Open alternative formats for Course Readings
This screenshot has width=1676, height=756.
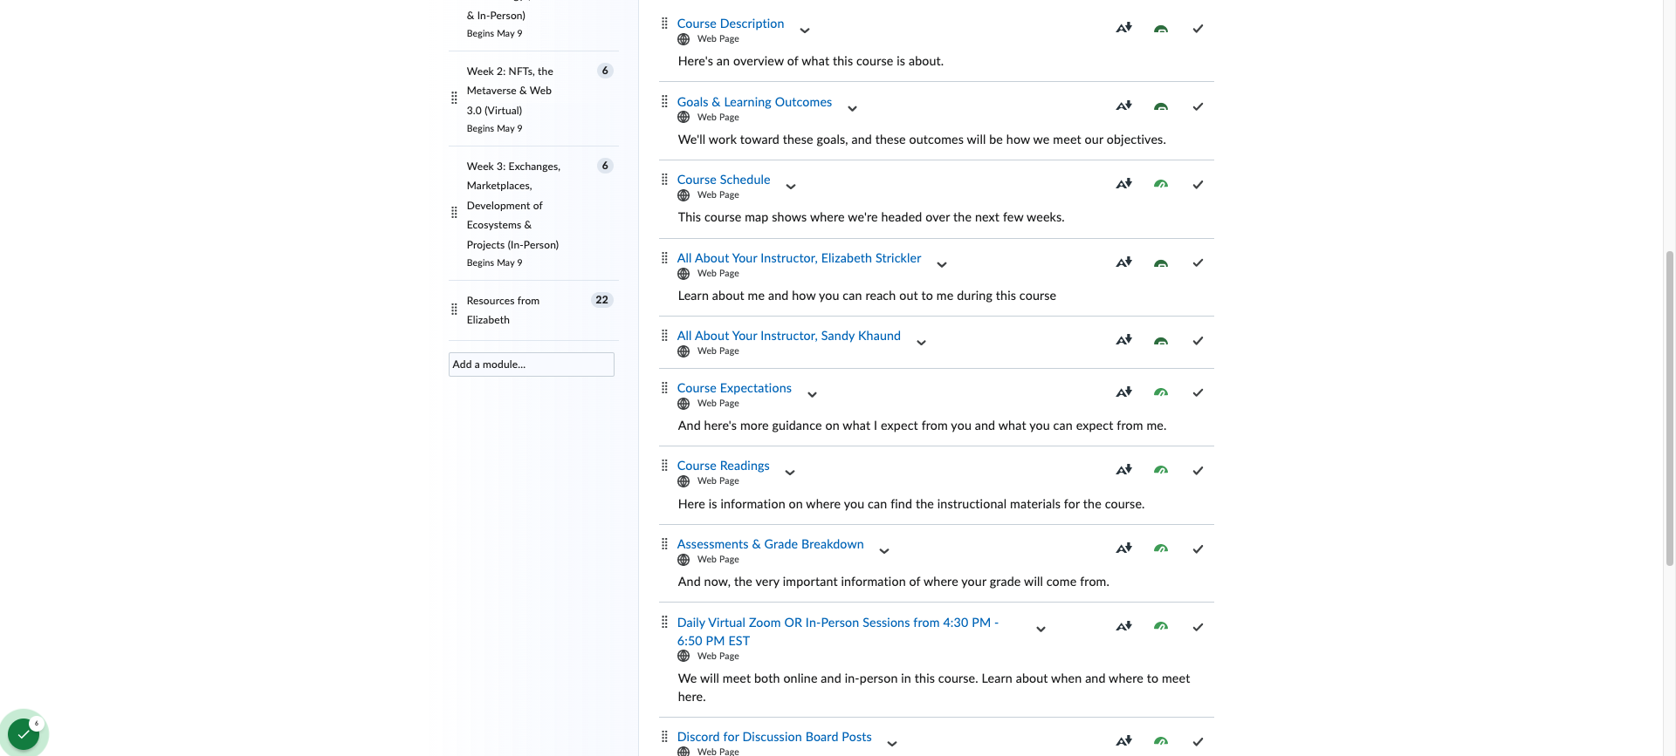point(1124,470)
